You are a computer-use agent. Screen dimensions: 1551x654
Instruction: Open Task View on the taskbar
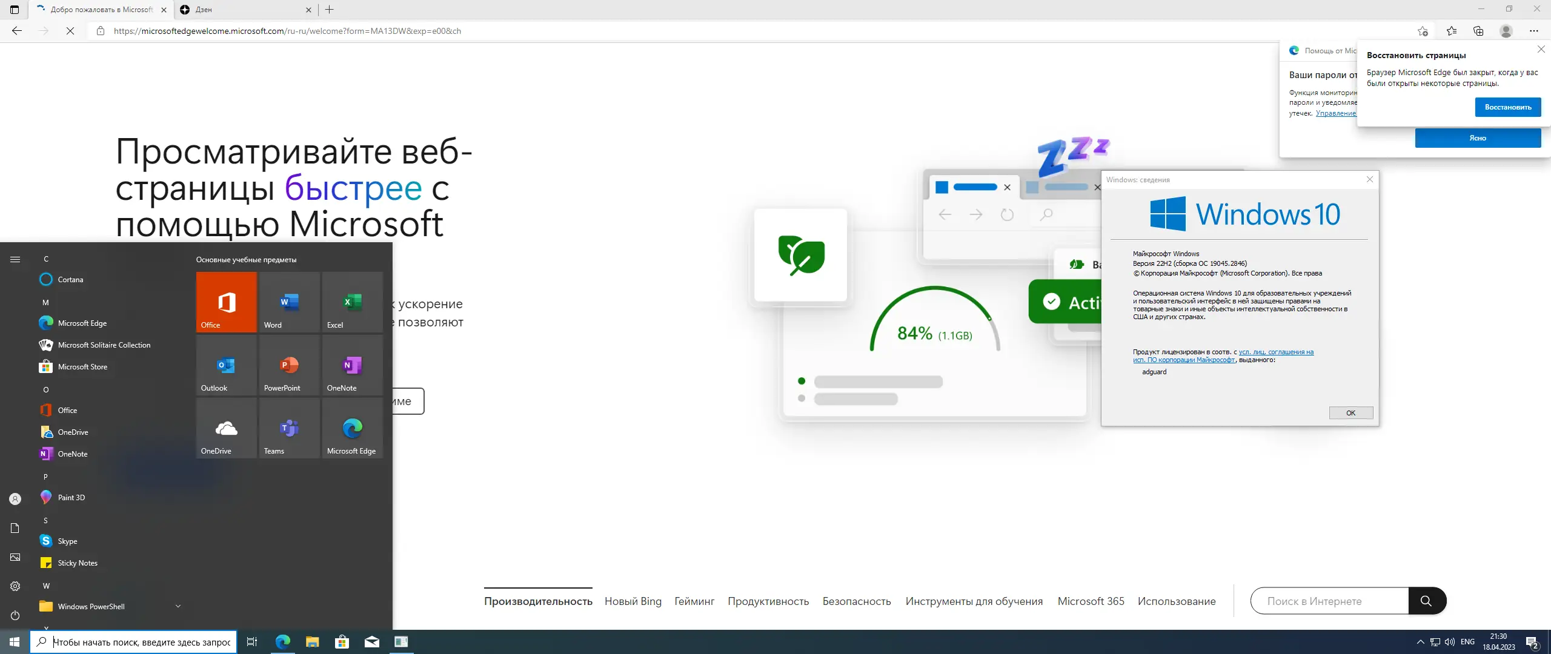coord(252,642)
